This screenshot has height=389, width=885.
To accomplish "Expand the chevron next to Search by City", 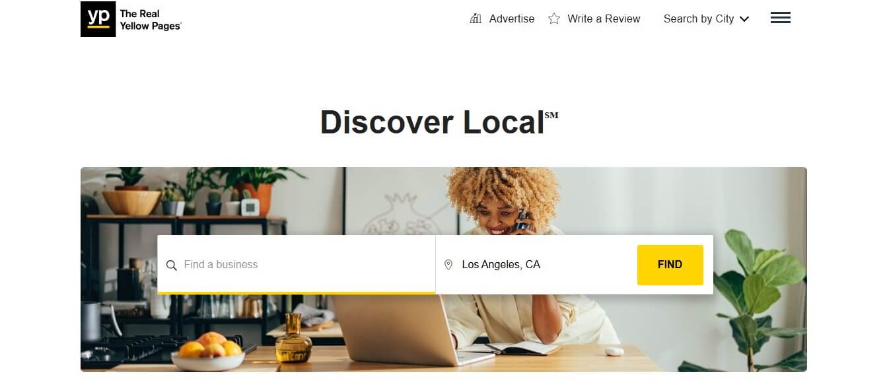I will [744, 19].
